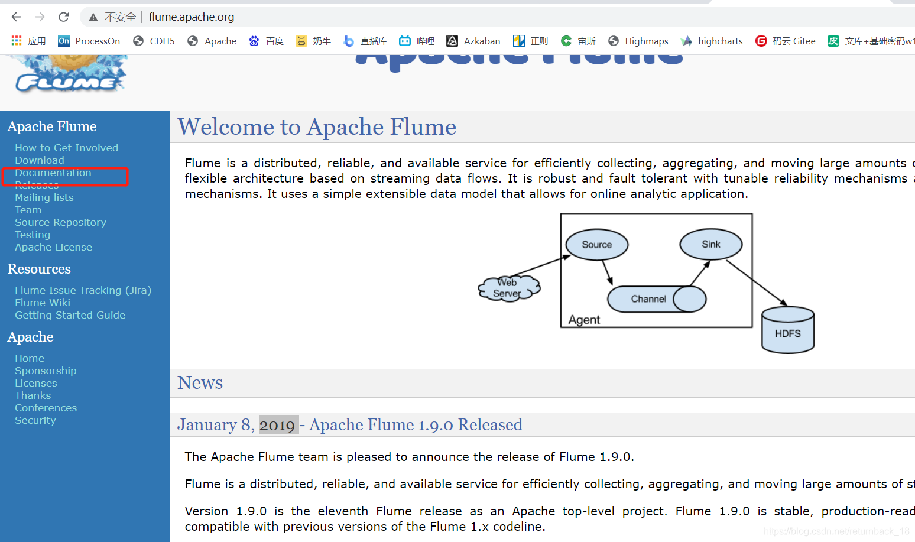
Task: Open the Azkaban bookmark
Action: tap(473, 41)
